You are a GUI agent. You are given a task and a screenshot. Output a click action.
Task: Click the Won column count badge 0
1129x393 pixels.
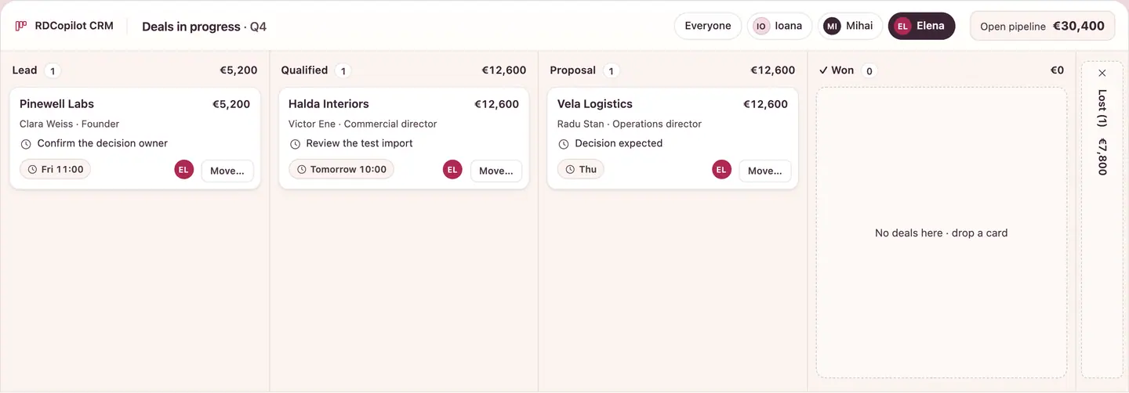point(869,71)
